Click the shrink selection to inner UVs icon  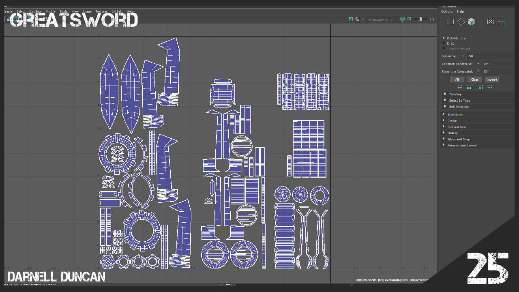point(460,87)
